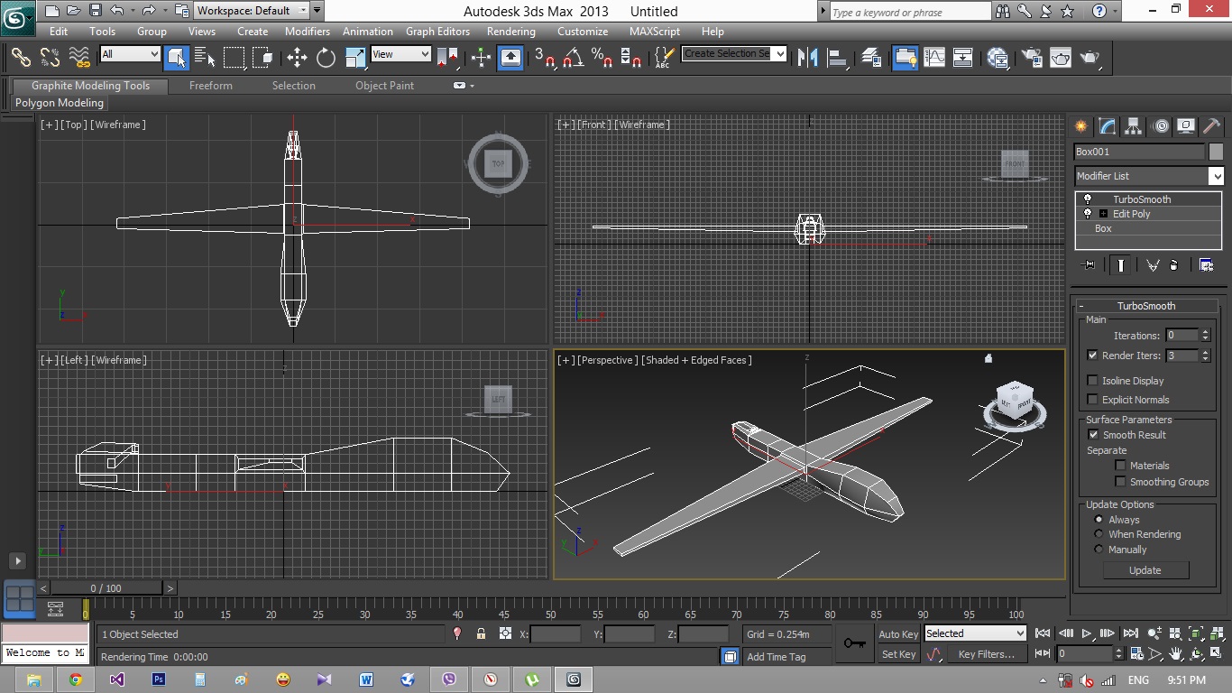Click the Select and Manipulate icon
Viewport: 1232px width, 693px height.
click(x=481, y=57)
